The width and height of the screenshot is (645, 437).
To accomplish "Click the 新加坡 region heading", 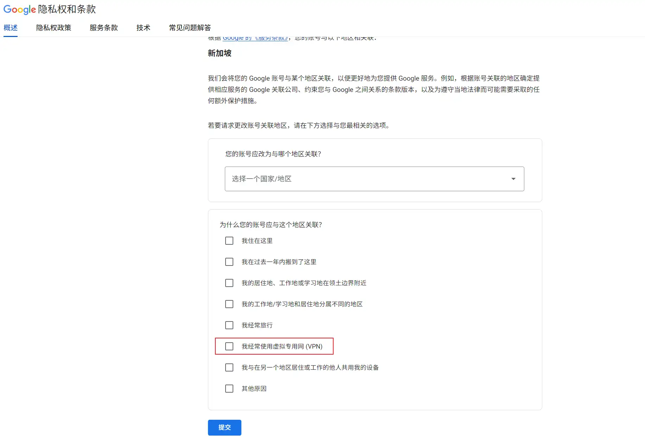I will [220, 53].
